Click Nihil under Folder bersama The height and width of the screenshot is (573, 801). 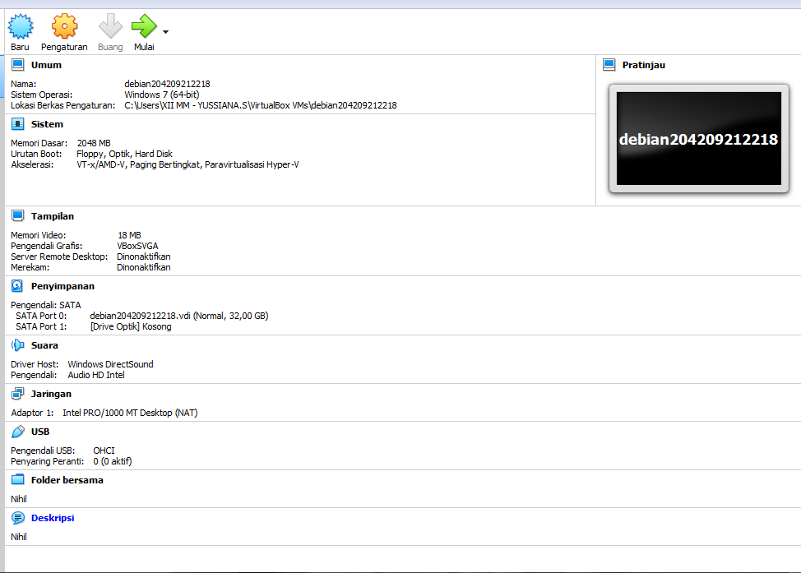19,499
